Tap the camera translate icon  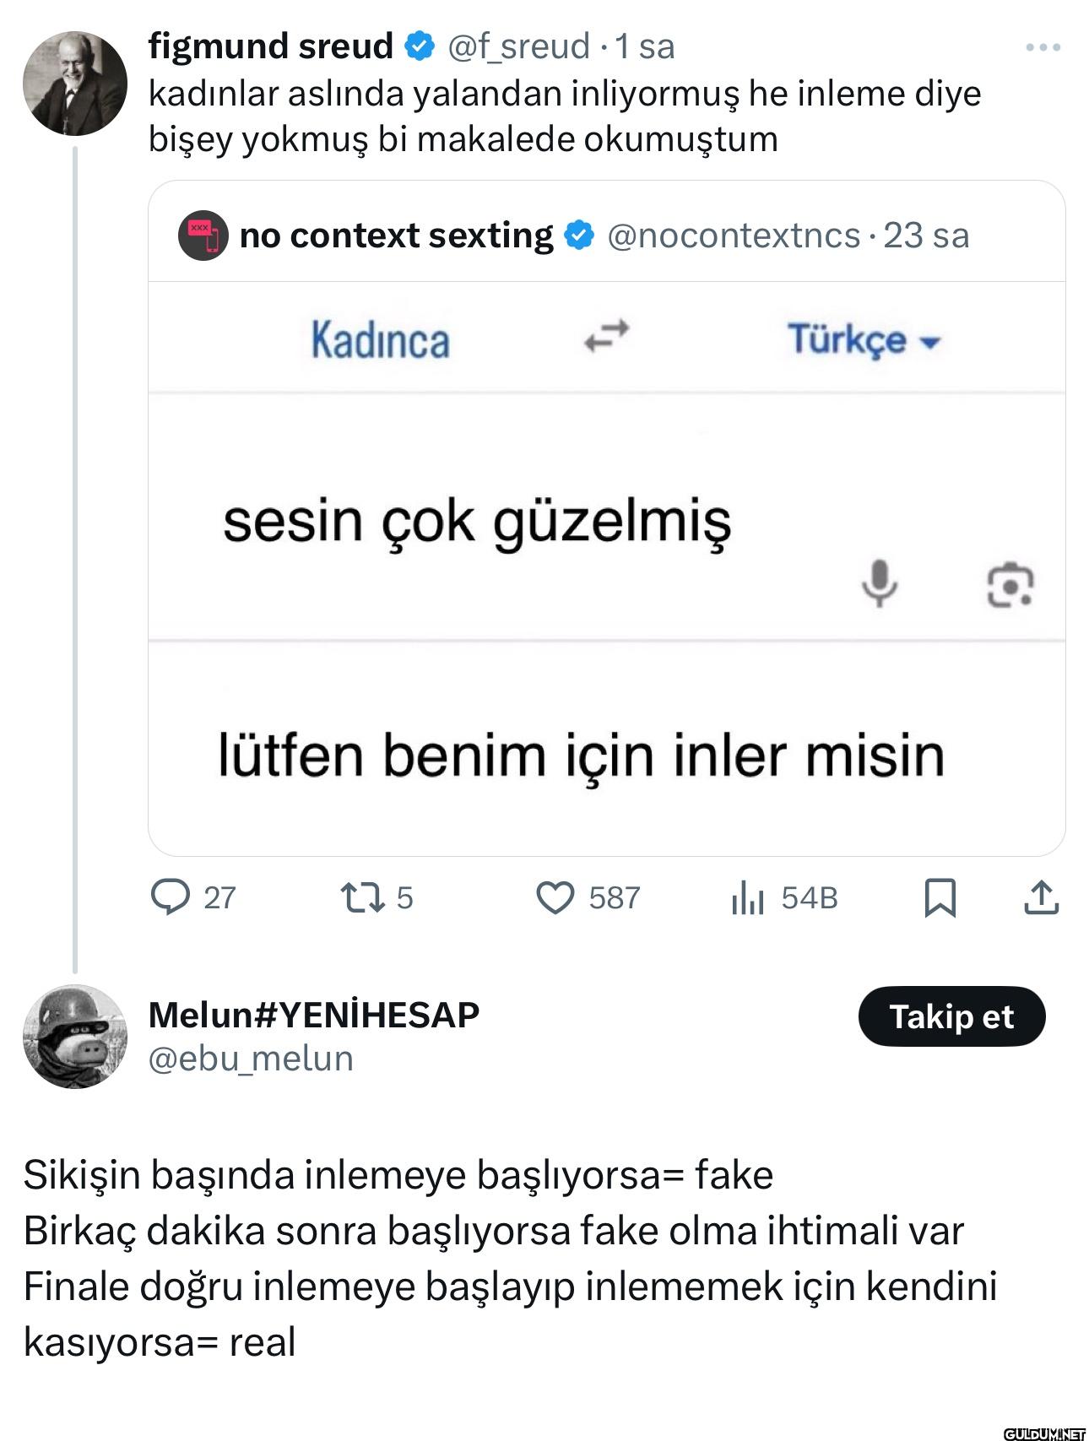coord(1010,584)
